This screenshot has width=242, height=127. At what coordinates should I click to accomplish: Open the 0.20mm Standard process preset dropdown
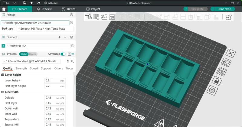pos(31,61)
